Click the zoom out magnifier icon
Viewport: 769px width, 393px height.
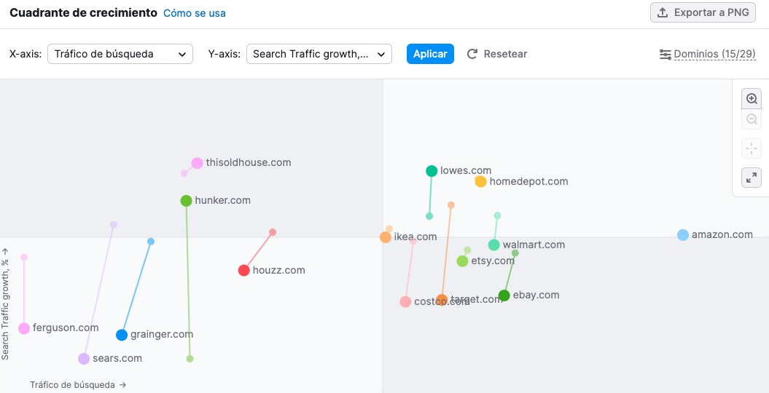pos(752,119)
